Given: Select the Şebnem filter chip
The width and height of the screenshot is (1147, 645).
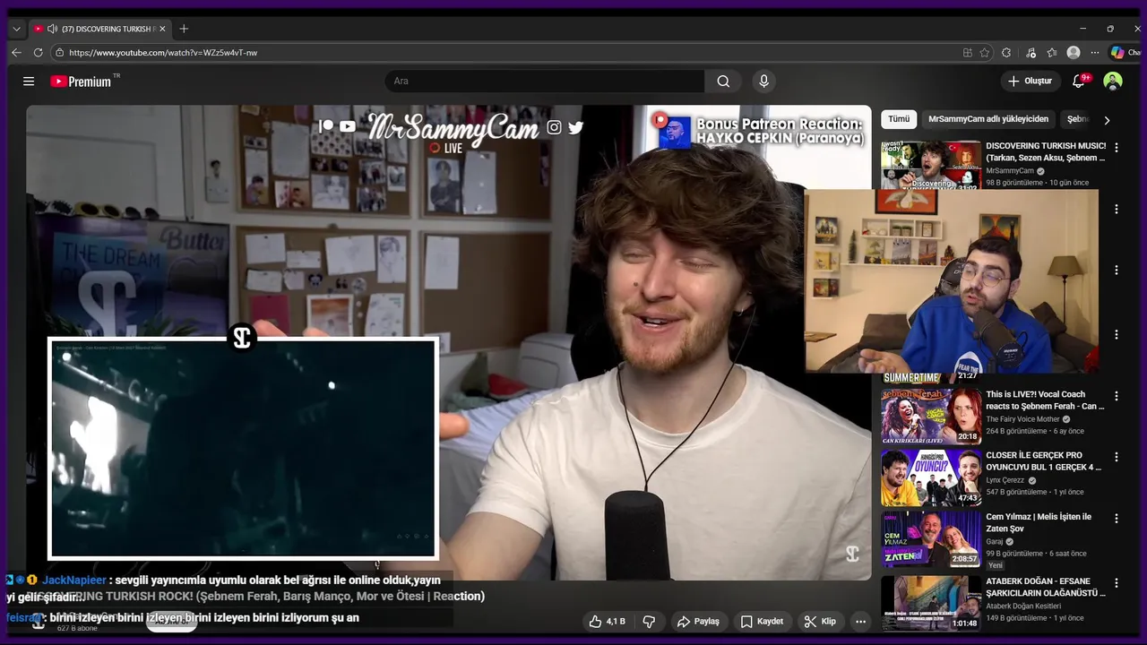Looking at the screenshot, I should [1077, 119].
